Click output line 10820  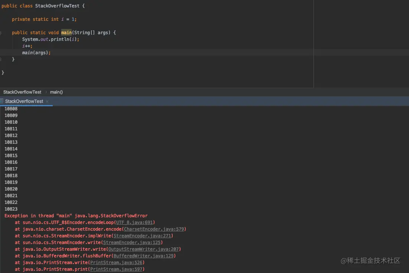pyautogui.click(x=11, y=189)
